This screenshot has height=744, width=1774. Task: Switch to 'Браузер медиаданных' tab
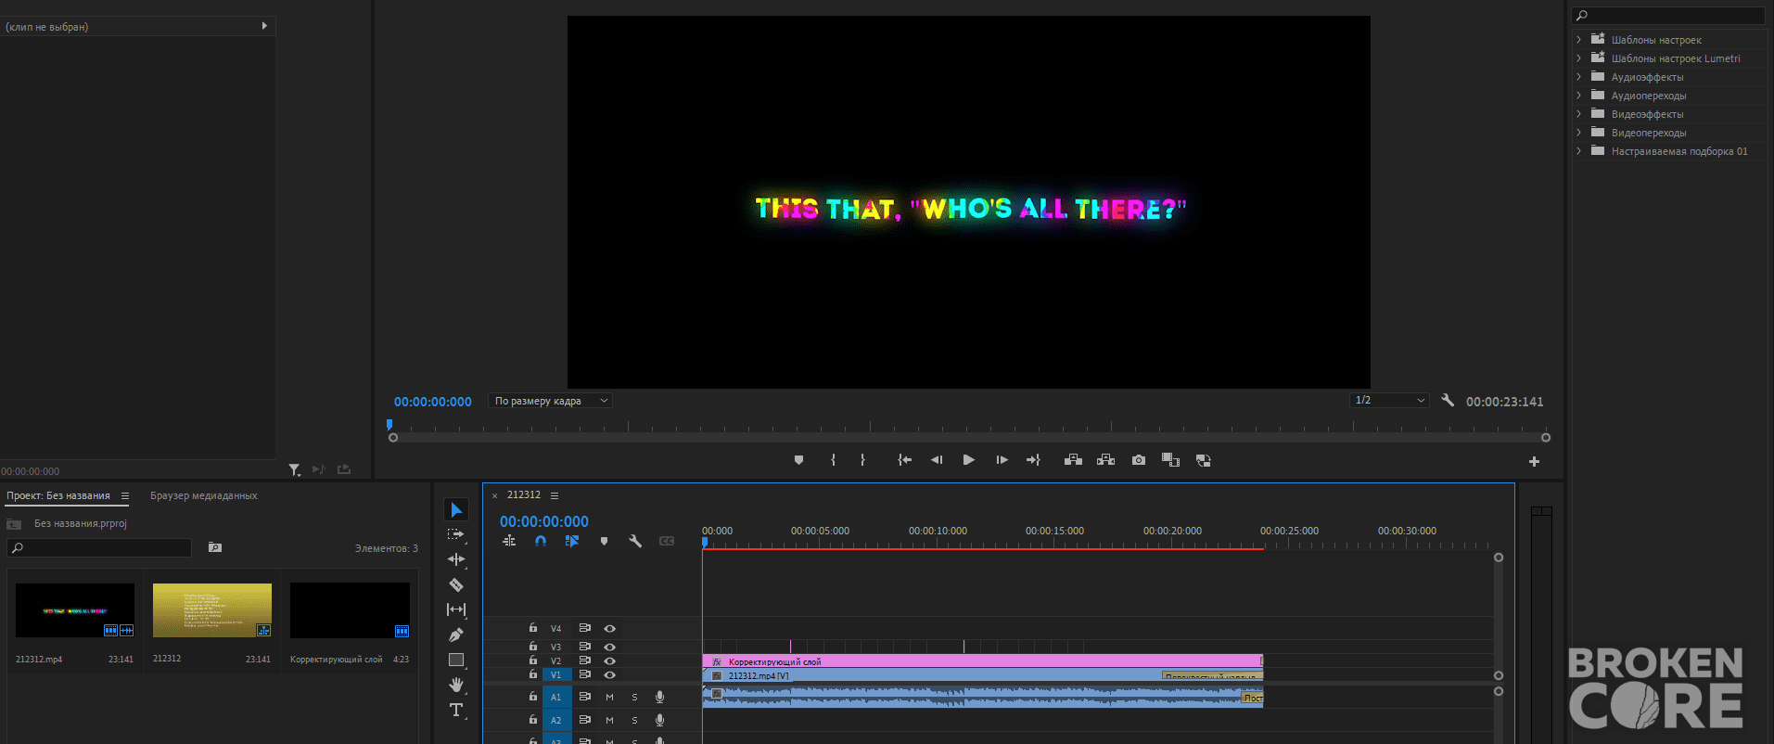[204, 495]
